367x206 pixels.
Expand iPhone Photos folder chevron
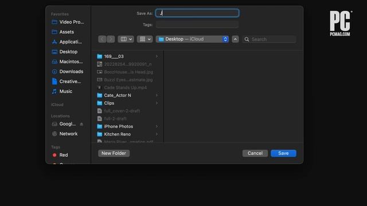tap(157, 126)
